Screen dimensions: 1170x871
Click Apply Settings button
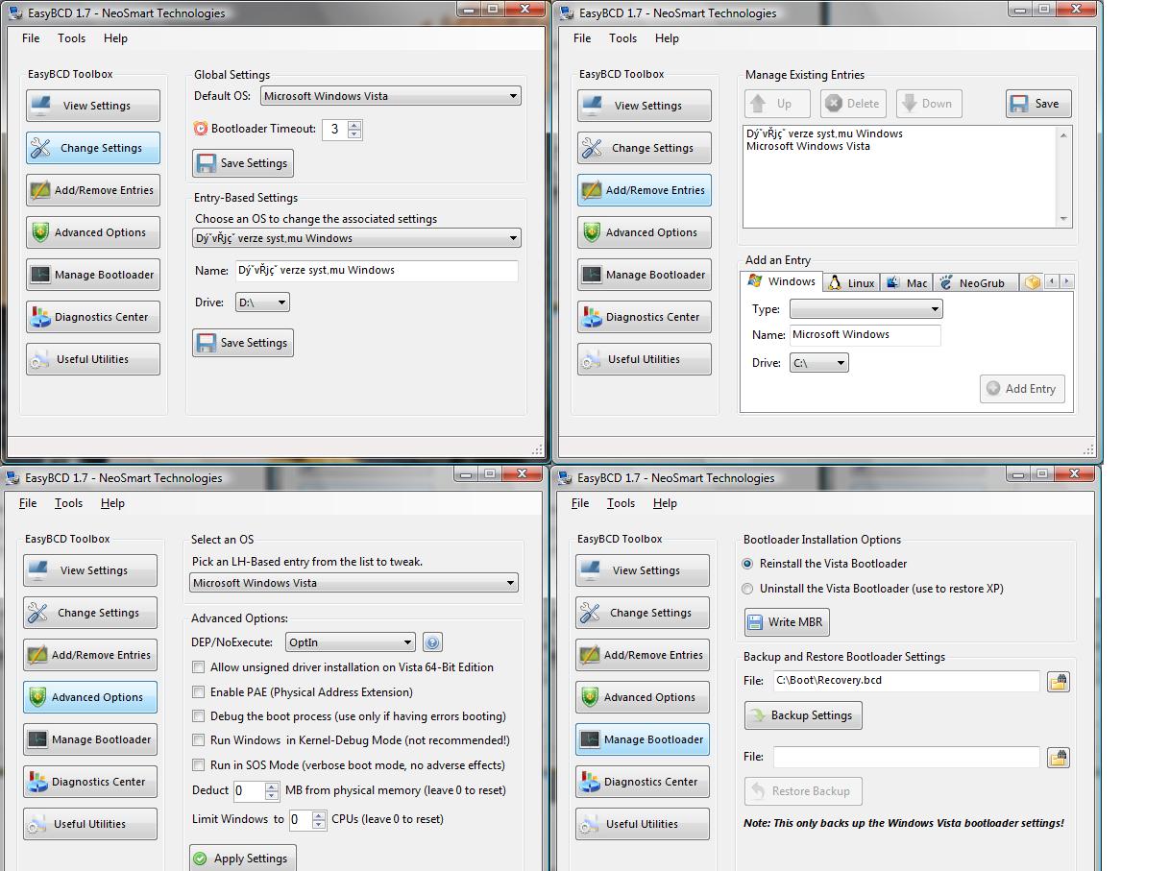coord(243,859)
